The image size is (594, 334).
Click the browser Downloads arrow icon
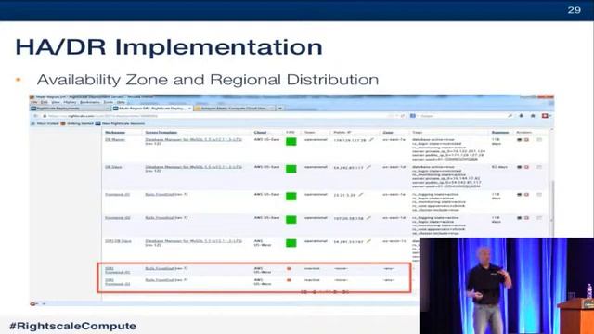click(522, 116)
